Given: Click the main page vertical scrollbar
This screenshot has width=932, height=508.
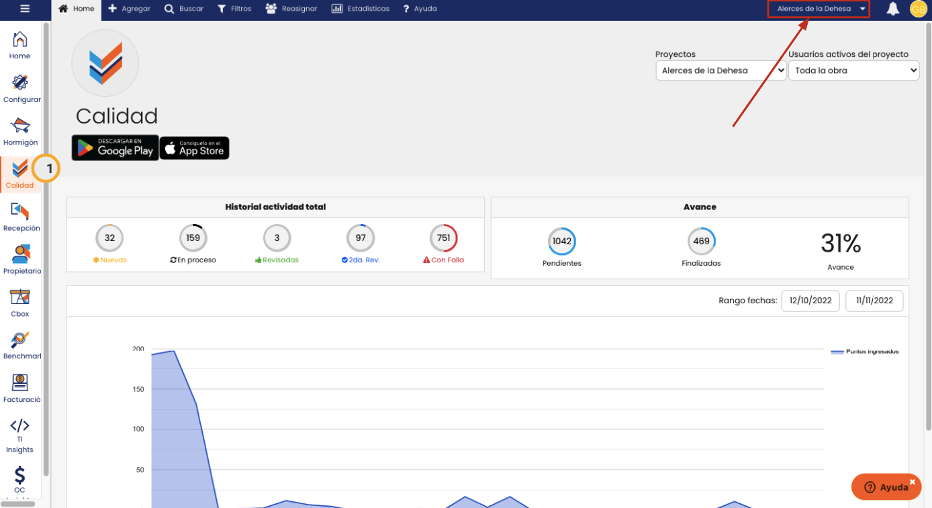Looking at the screenshot, I should [x=928, y=226].
